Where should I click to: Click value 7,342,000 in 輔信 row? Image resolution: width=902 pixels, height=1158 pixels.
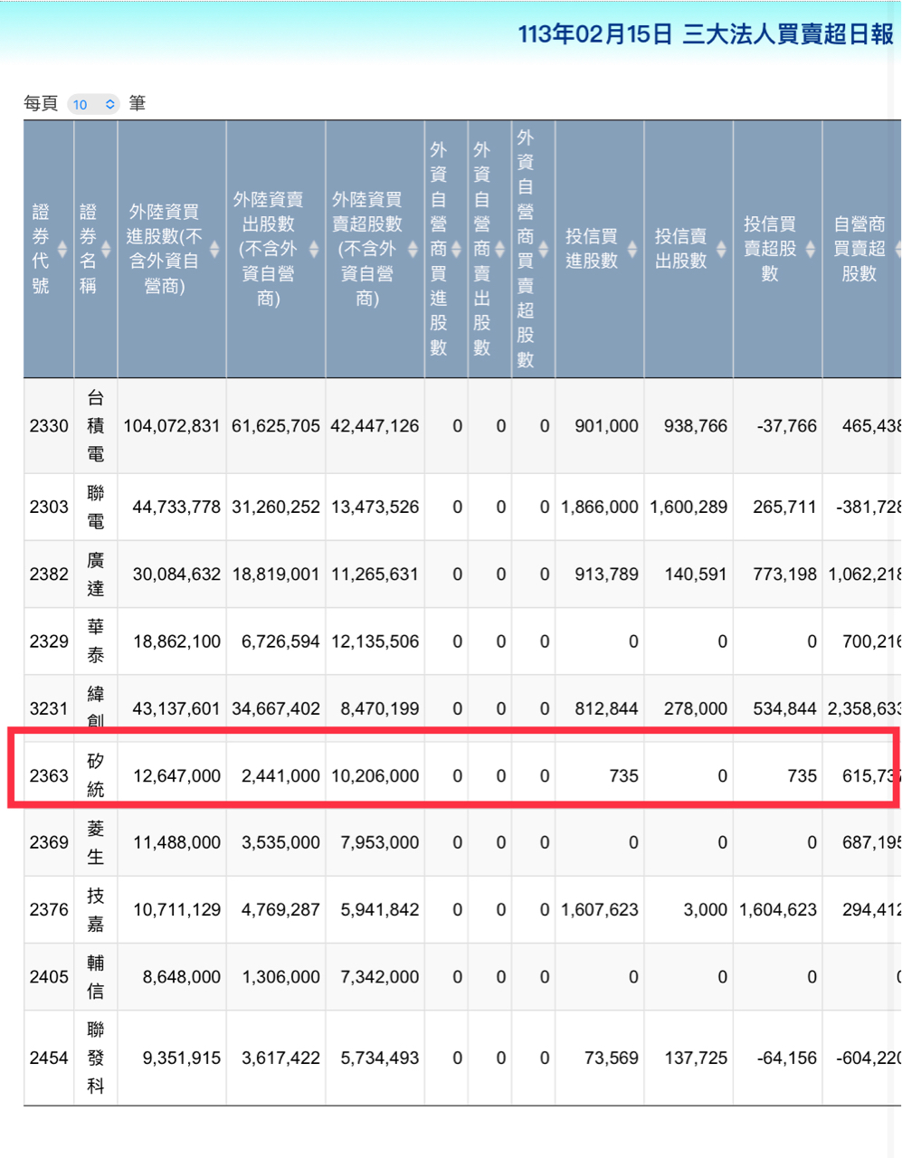[380, 977]
